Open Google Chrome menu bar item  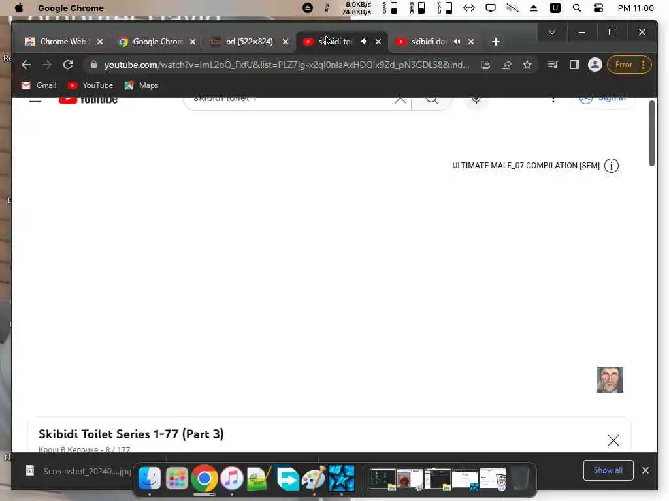71,8
